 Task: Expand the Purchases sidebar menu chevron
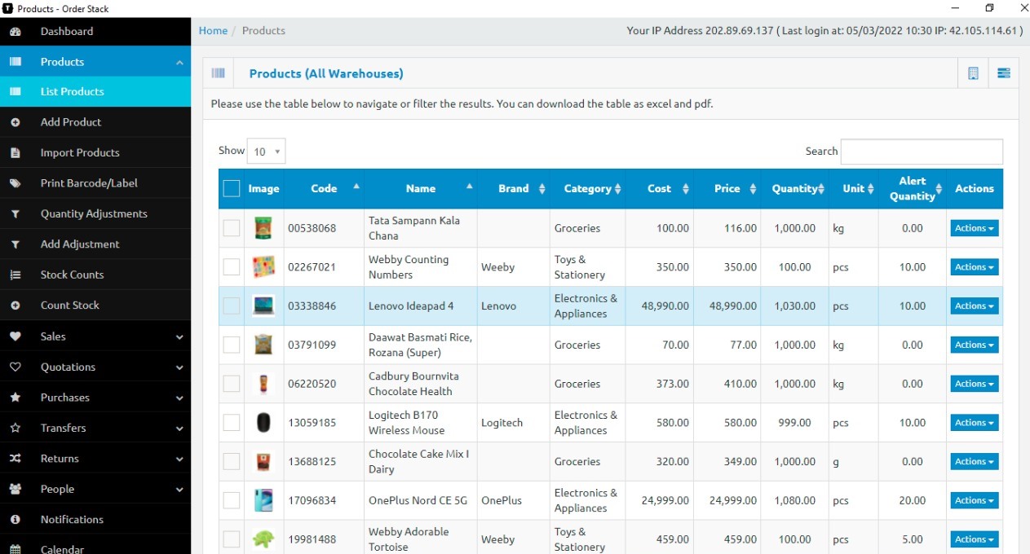coord(179,398)
